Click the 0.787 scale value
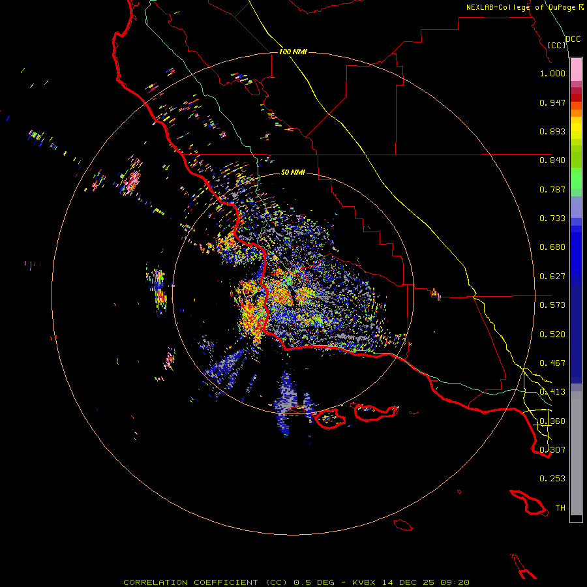 pyautogui.click(x=552, y=189)
